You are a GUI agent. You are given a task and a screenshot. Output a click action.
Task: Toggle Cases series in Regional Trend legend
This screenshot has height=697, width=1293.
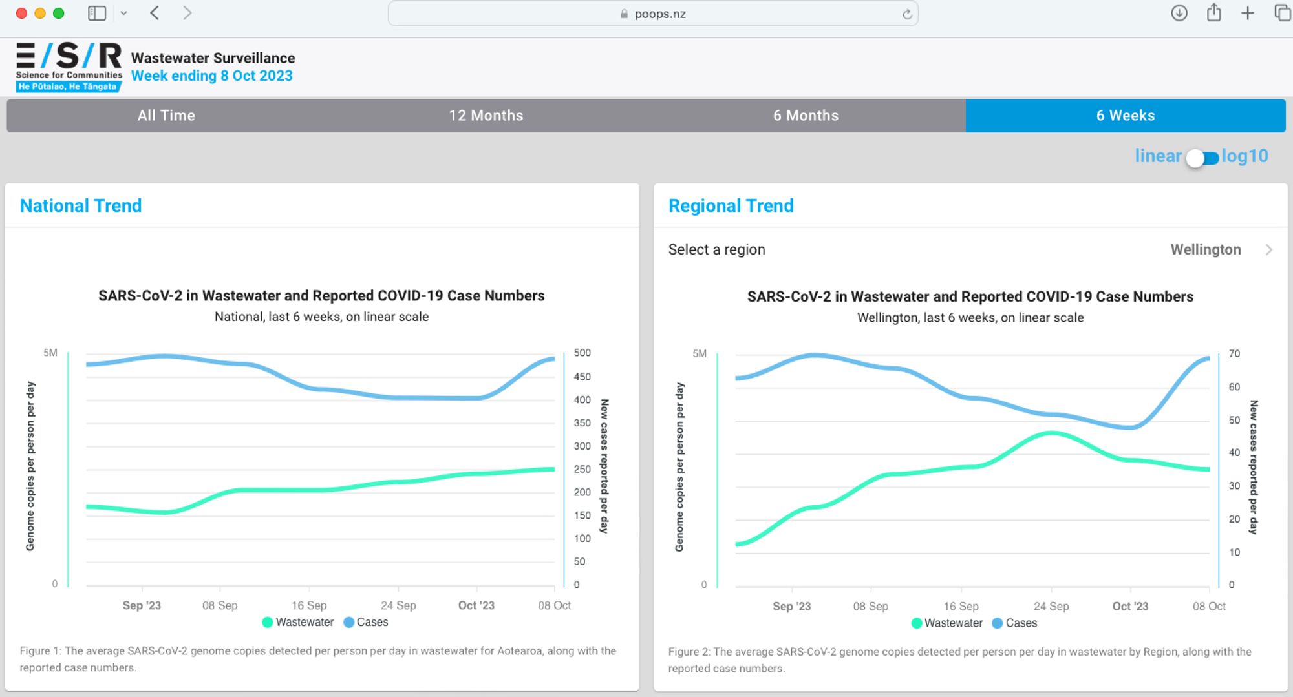[1014, 623]
